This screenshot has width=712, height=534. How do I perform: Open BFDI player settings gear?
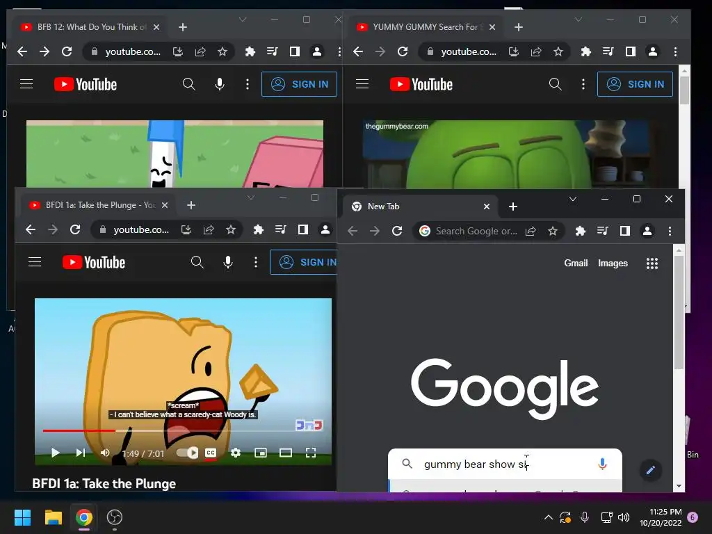pos(236,453)
